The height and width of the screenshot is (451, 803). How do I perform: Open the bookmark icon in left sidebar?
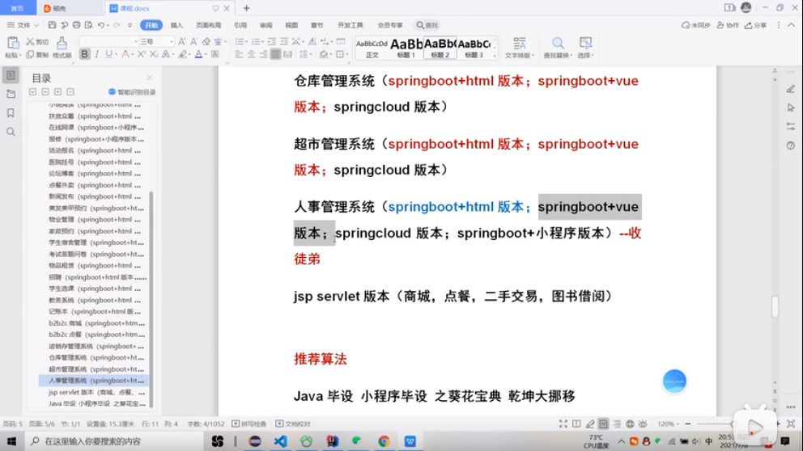(11, 113)
